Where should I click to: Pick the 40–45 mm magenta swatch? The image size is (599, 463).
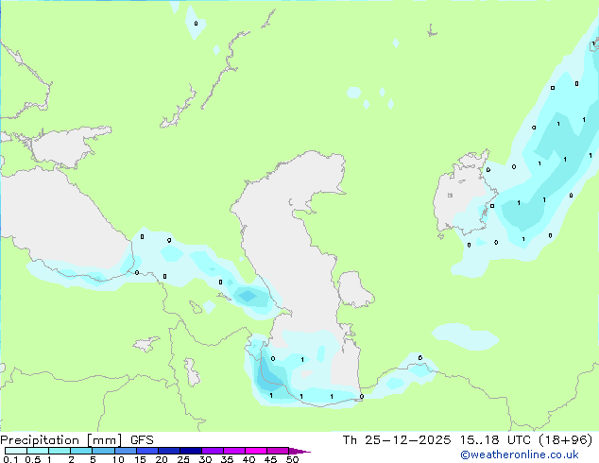(x=256, y=451)
